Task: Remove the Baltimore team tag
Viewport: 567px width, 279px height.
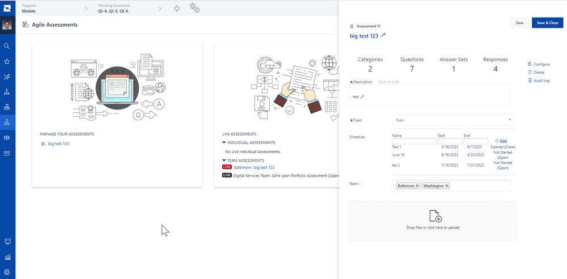Action: pyautogui.click(x=417, y=185)
